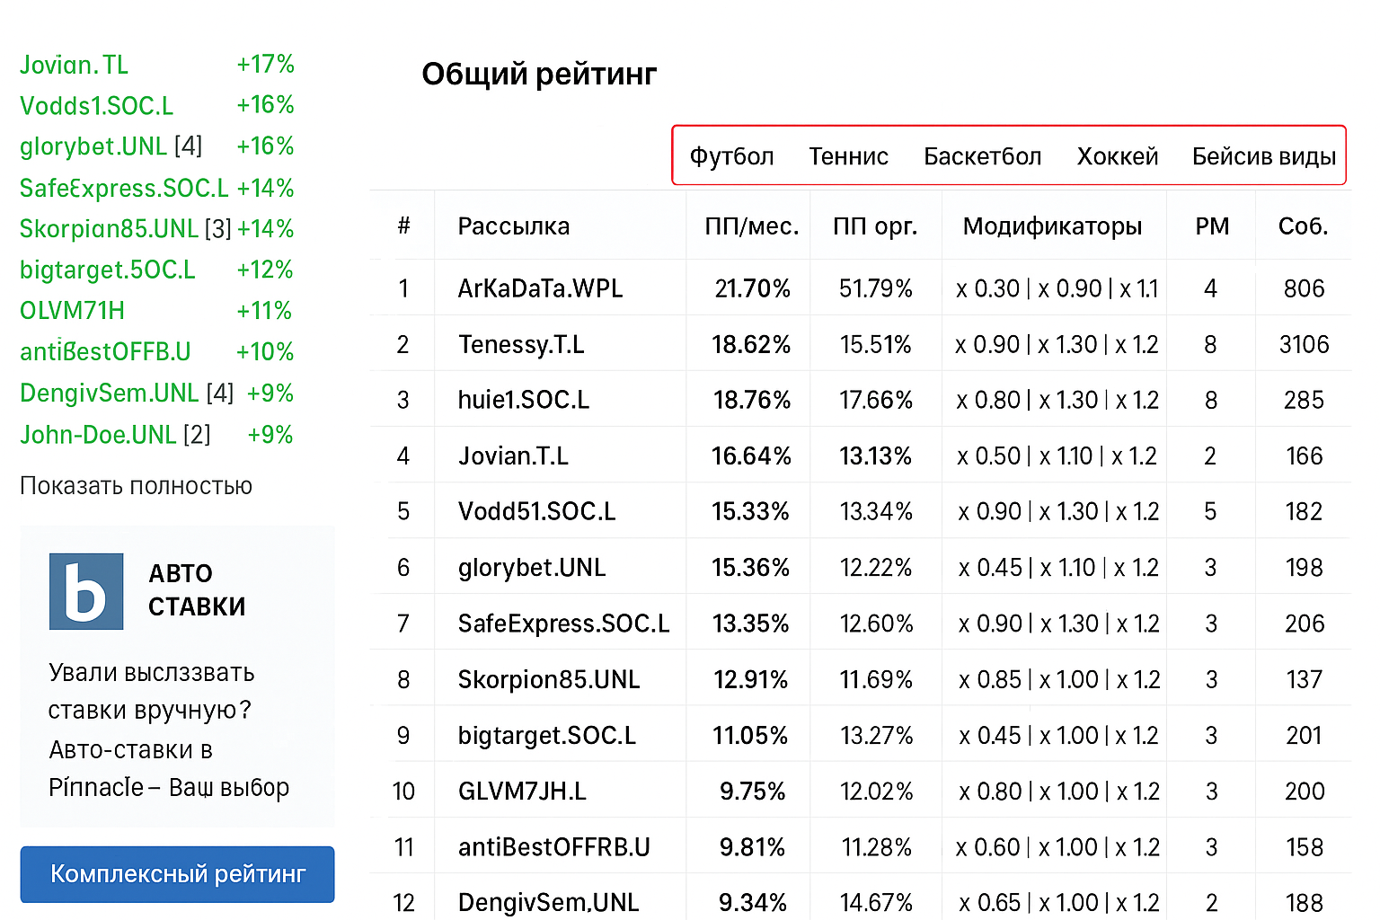
Task: Open Jovian.TL link in sidebar
Action: pyautogui.click(x=74, y=65)
